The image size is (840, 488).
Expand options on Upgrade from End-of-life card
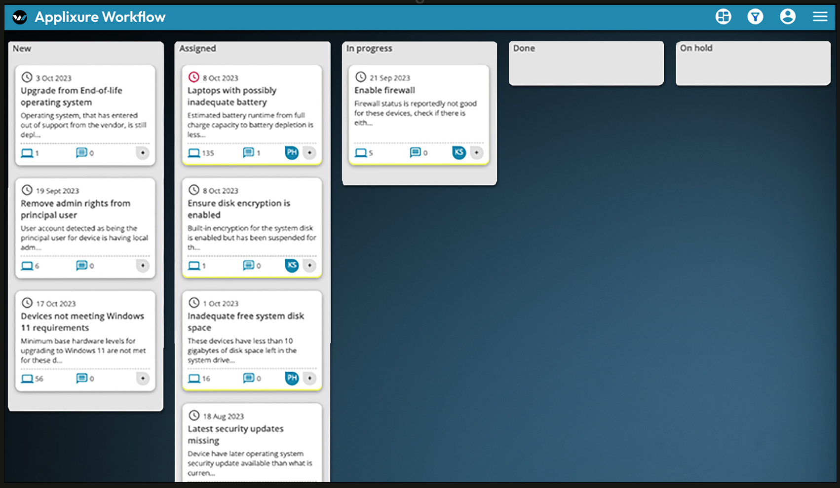point(143,153)
